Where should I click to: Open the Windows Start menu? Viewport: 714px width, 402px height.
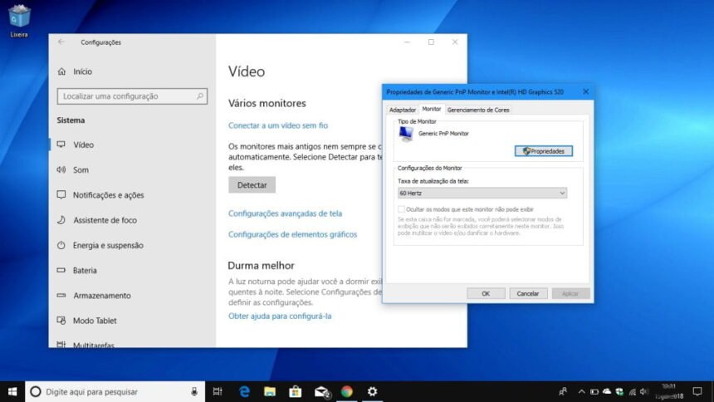[x=12, y=391]
